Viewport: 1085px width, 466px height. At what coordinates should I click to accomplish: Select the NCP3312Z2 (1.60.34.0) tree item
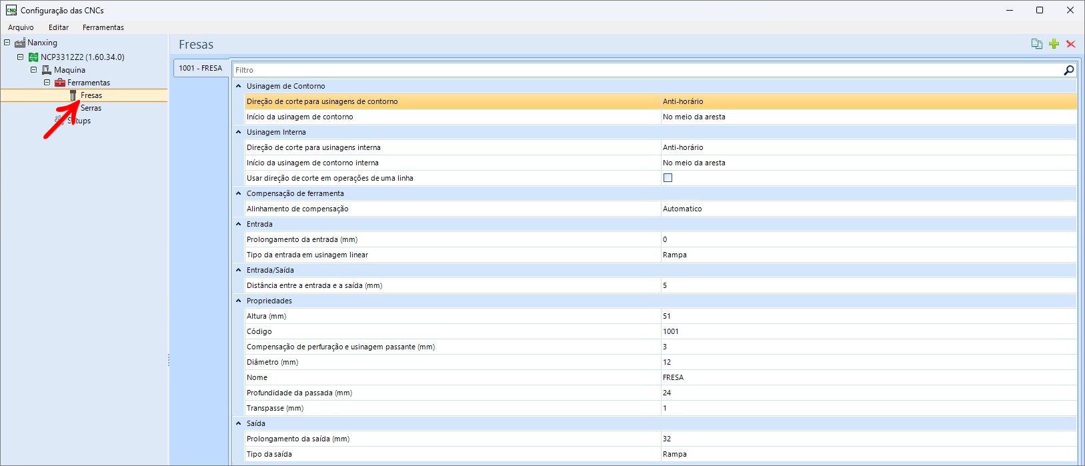pyautogui.click(x=83, y=57)
